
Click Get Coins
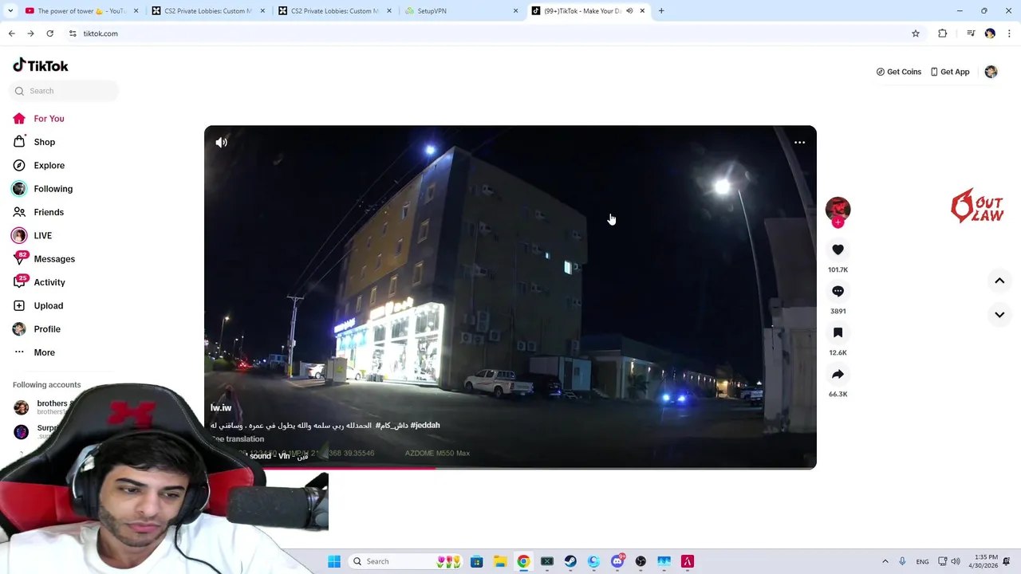(x=898, y=72)
